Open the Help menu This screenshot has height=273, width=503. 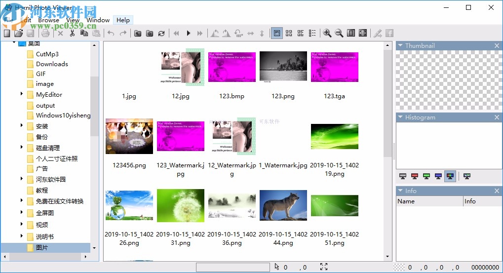[123, 20]
